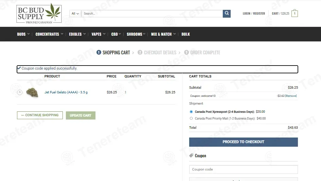Expand the Concentrates menu

(49, 34)
